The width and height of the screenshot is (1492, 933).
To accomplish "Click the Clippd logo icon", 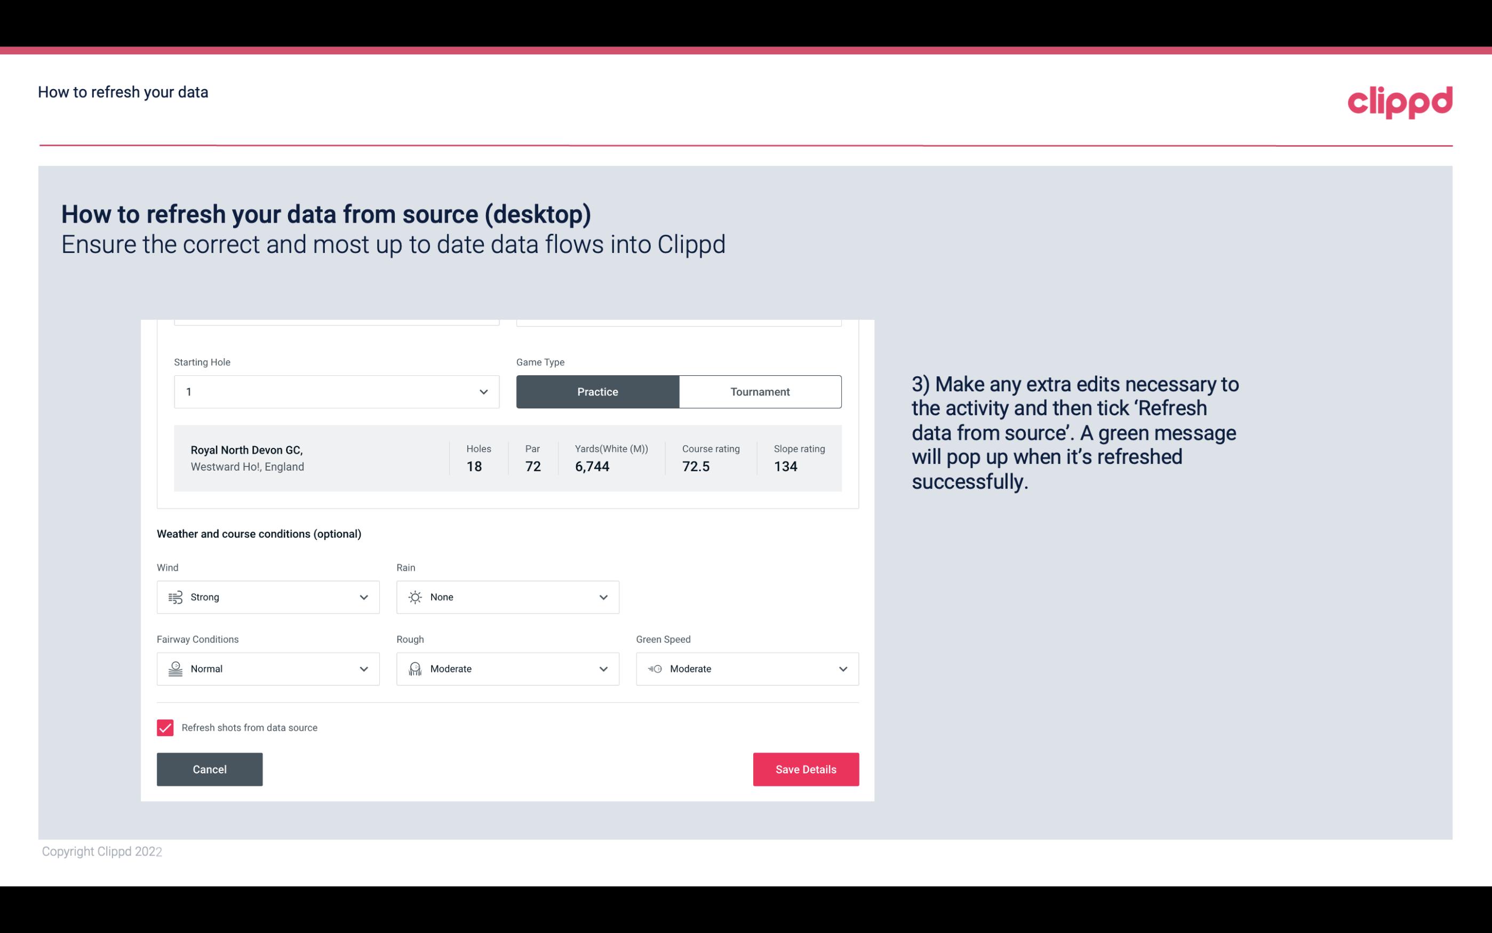I will point(1400,100).
